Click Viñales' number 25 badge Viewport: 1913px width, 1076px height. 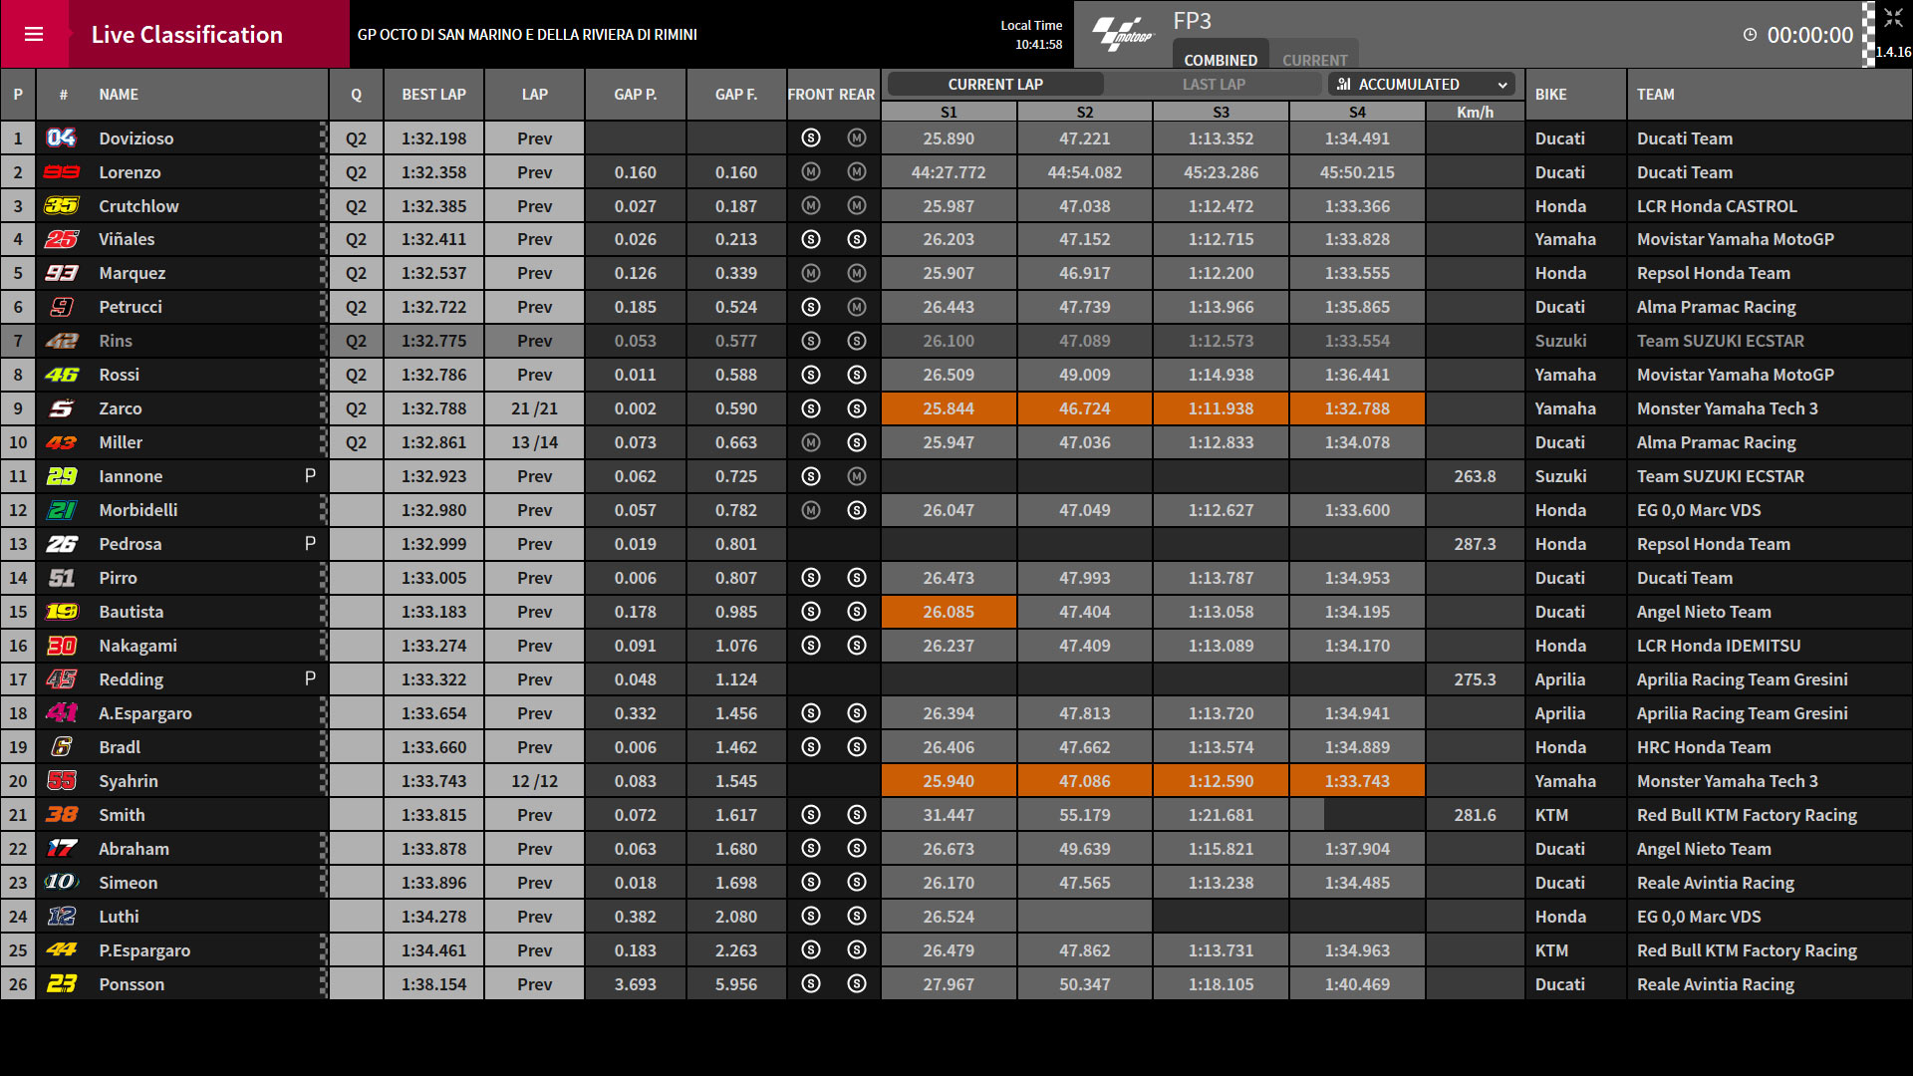point(61,239)
